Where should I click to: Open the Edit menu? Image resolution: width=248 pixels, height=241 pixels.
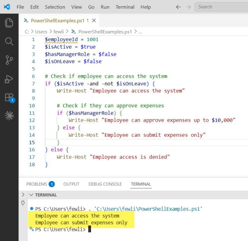[35, 7]
